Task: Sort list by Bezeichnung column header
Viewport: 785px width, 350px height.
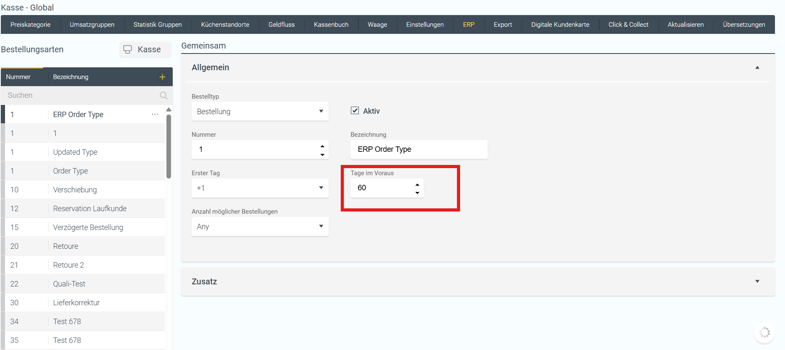Action: coord(71,77)
